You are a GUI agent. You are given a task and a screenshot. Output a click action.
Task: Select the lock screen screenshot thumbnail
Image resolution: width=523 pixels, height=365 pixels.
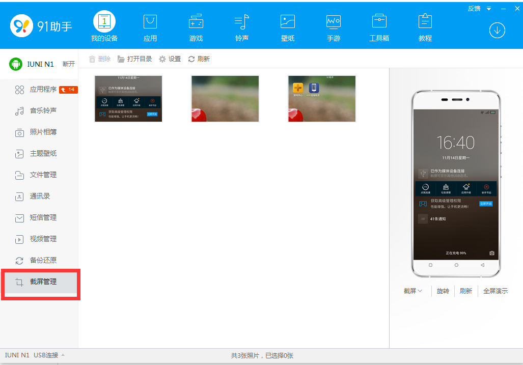(x=128, y=99)
